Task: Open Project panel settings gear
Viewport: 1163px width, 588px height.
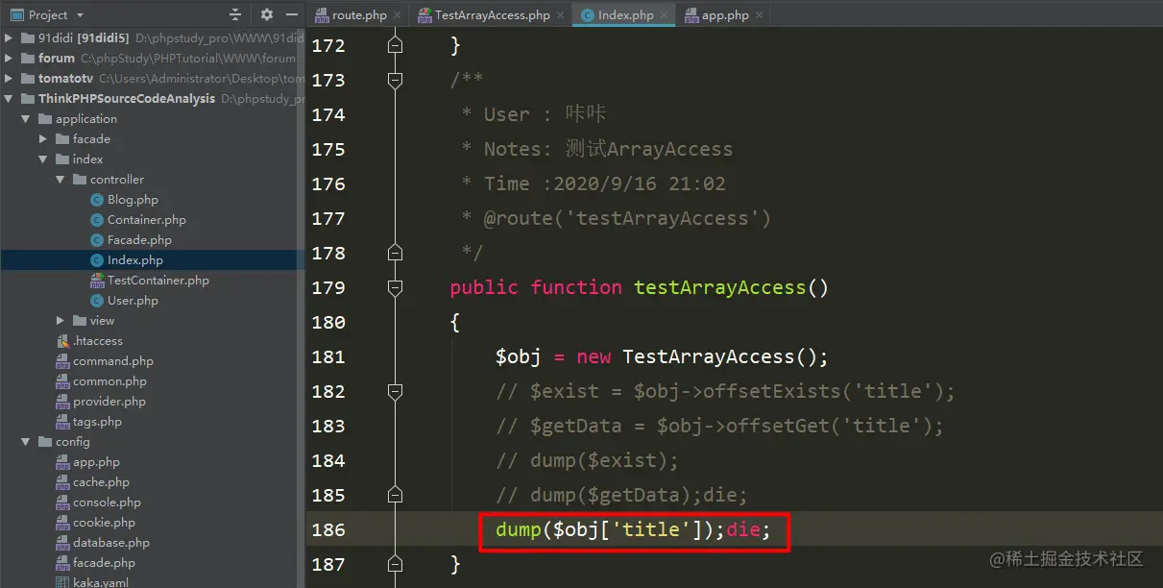Action: pos(266,14)
